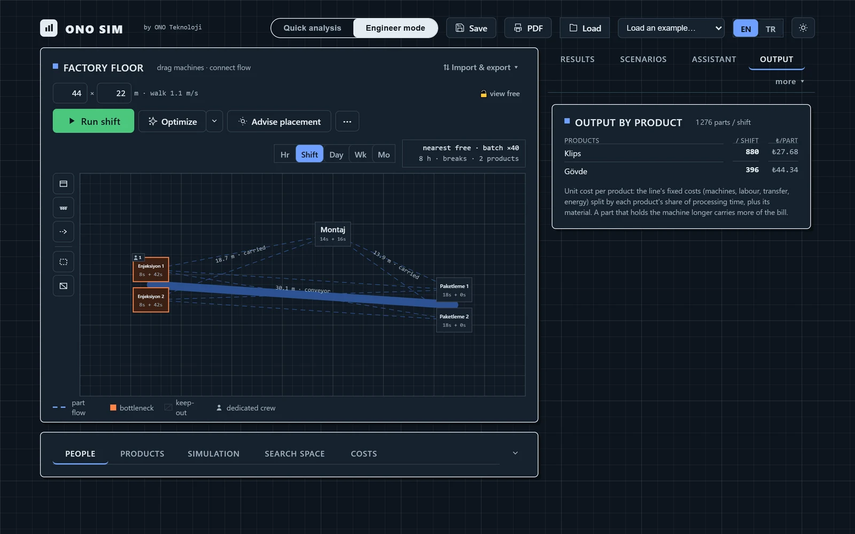This screenshot has height=534, width=855.
Task: Click the Save button
Action: pos(471,28)
